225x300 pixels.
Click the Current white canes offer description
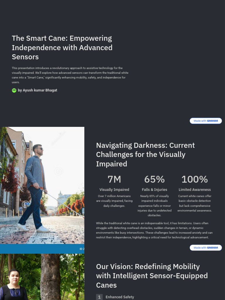[195, 203]
